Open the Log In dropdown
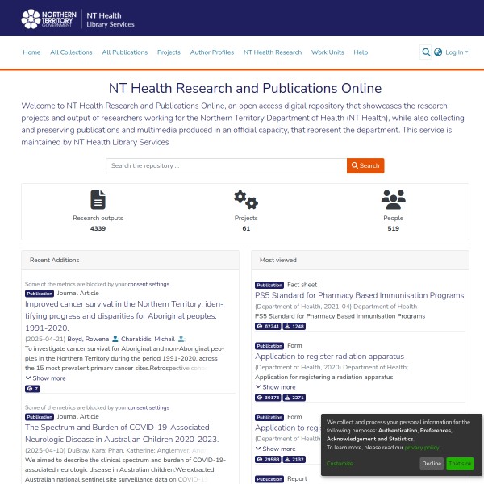 tap(456, 52)
